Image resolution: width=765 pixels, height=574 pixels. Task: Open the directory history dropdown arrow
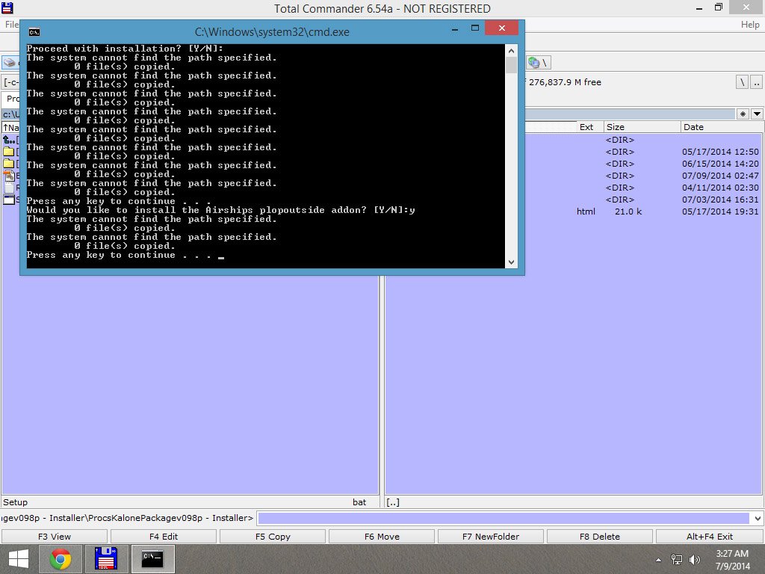pyautogui.click(x=757, y=114)
